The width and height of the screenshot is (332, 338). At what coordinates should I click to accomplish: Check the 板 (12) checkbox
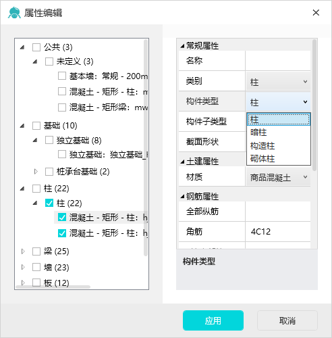pyautogui.click(x=36, y=283)
